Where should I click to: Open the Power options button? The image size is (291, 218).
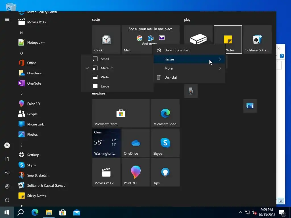[7, 200]
